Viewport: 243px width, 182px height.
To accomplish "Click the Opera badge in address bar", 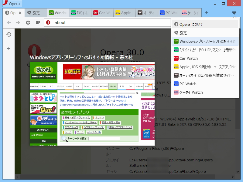I will coord(48,22).
